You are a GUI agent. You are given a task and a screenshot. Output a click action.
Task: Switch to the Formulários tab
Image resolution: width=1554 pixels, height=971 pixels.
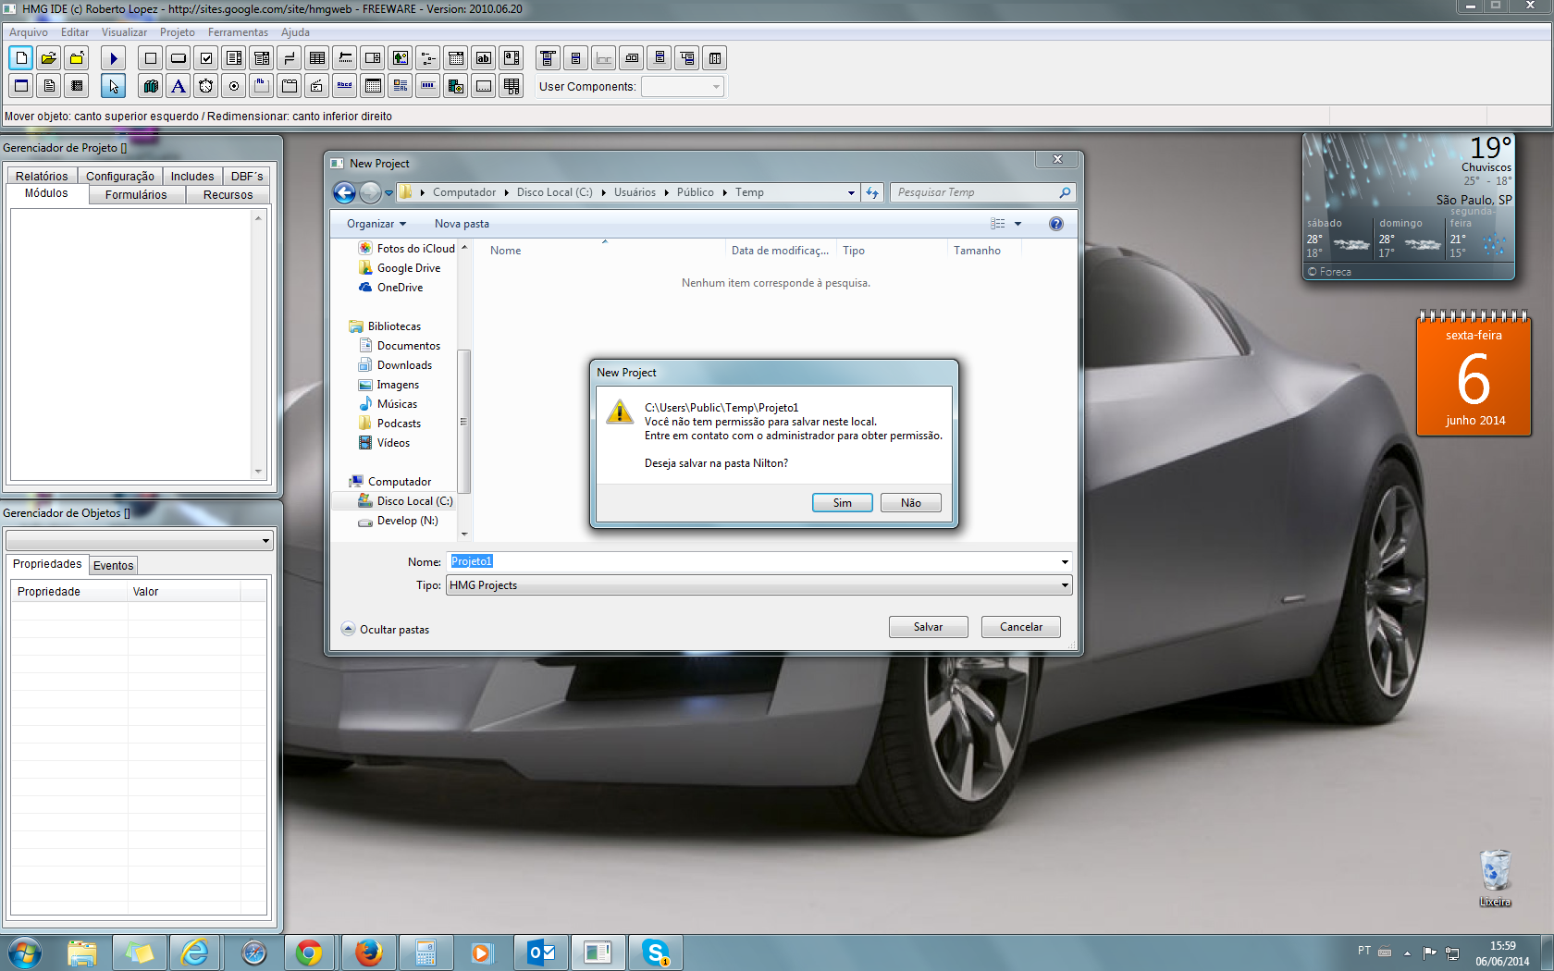point(136,195)
